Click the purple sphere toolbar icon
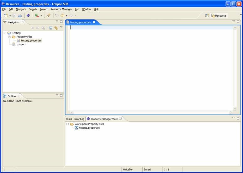This screenshot has width=243, height=173. click(28, 15)
